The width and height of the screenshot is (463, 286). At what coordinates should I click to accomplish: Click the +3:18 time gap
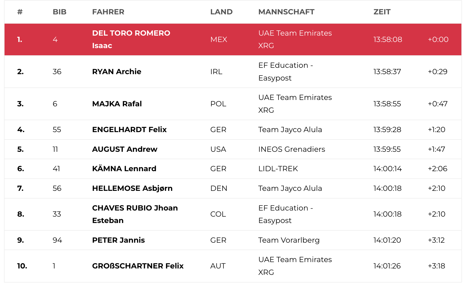click(436, 266)
